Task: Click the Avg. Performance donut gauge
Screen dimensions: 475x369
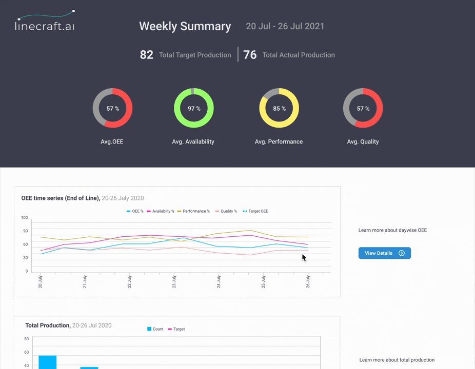Action: coord(279,108)
